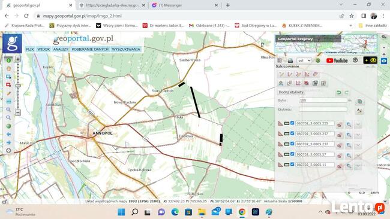Viewport: 390px width, 219px height.
Task: Uncheck the checkbox for 060702_5.0005.237
Action: 292,144
